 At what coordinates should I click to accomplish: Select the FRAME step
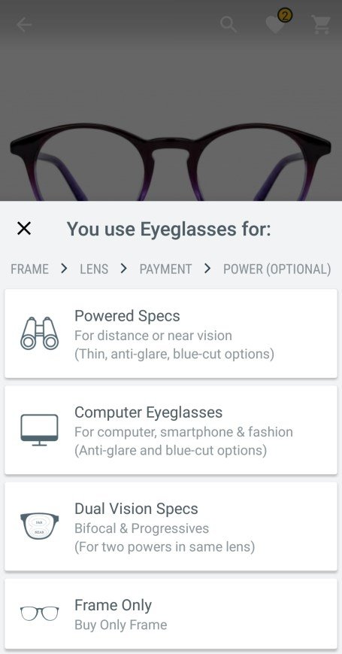click(29, 269)
